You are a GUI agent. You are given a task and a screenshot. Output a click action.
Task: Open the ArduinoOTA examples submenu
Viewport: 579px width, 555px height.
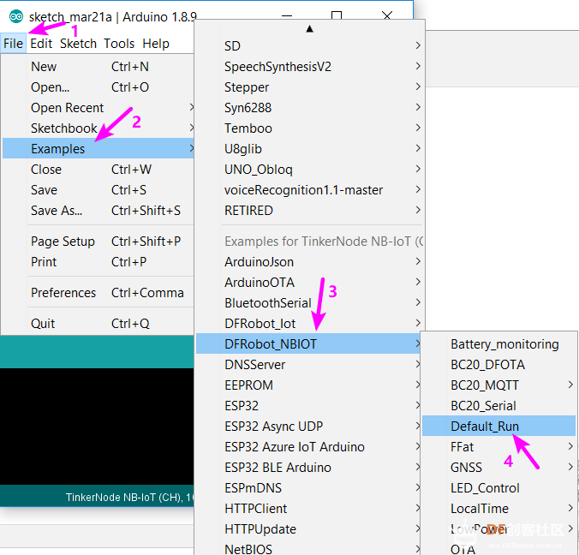[x=309, y=283]
